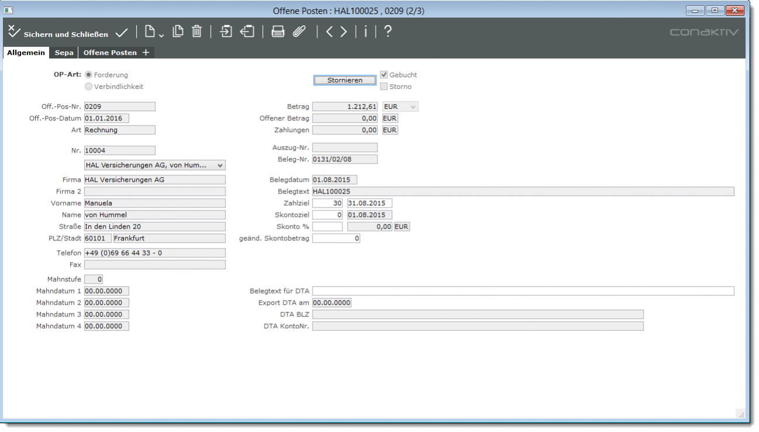Delete the record with the trash icon

pyautogui.click(x=197, y=32)
